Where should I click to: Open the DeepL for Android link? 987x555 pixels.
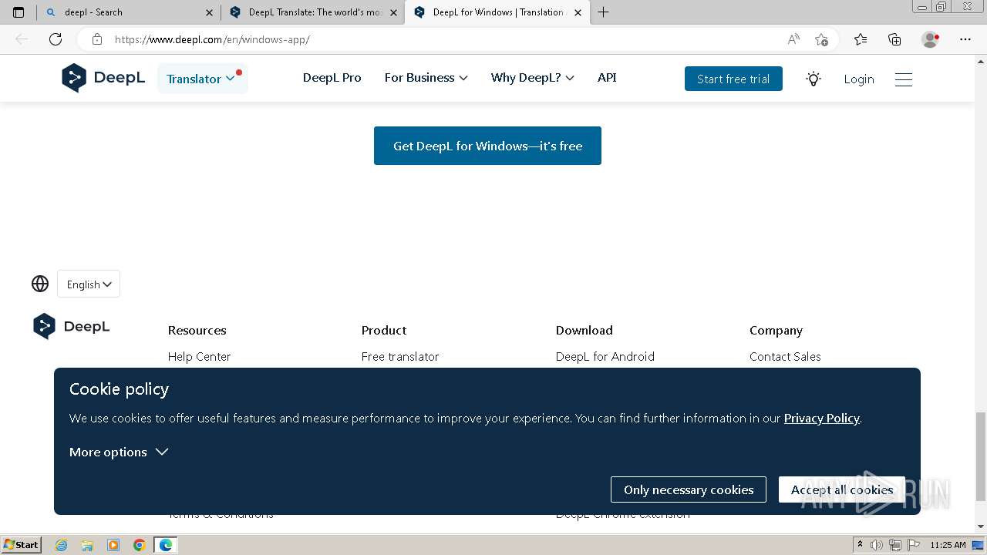tap(605, 356)
